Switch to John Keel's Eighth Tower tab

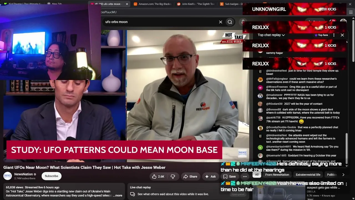(195, 4)
